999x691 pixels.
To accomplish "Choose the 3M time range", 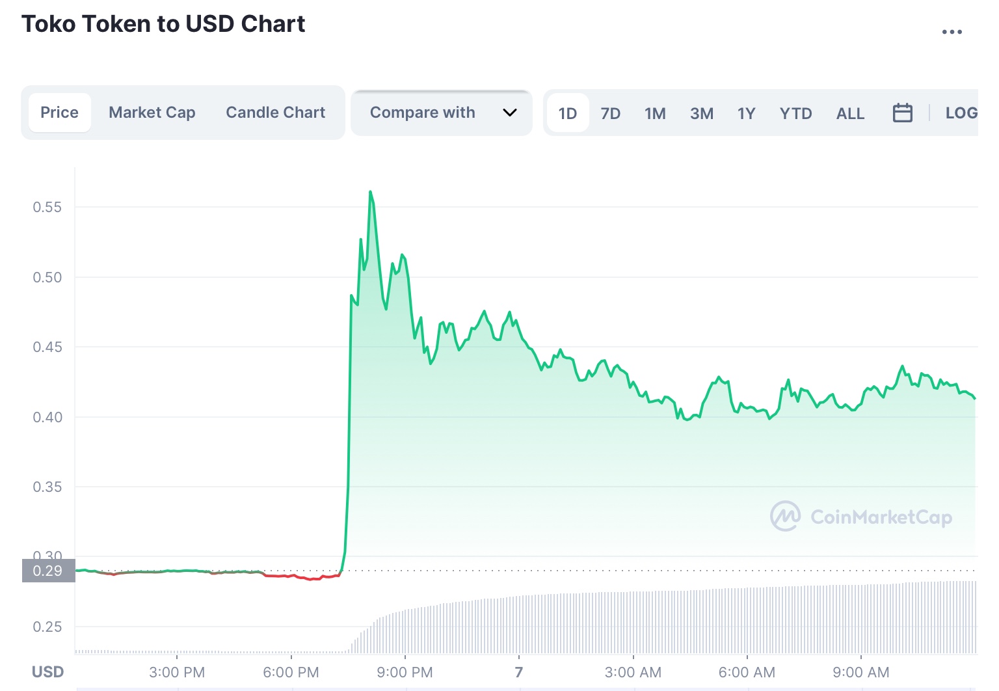I will [701, 113].
